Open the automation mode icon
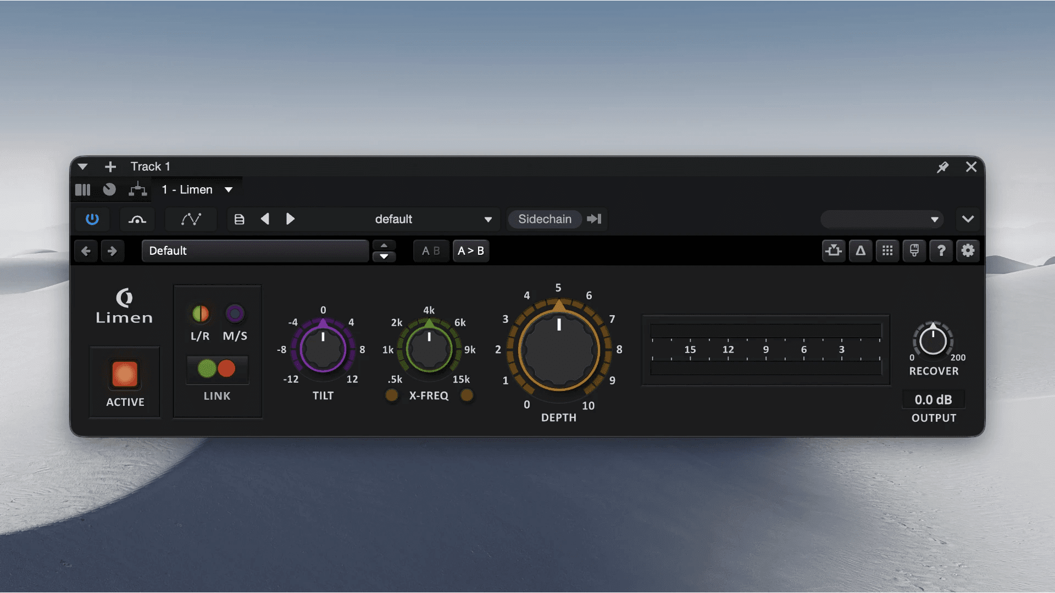 (137, 219)
